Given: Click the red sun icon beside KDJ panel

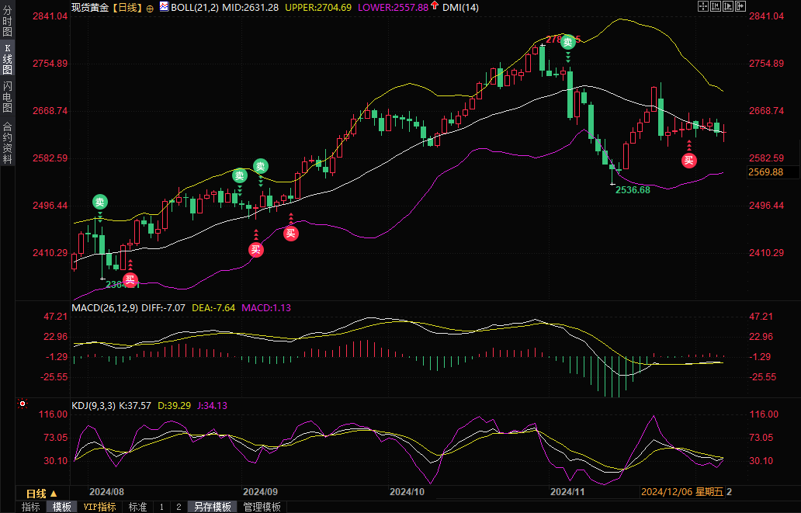Looking at the screenshot, I should tap(23, 404).
